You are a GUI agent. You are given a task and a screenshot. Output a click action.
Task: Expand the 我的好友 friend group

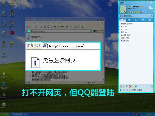click(x=126, y=24)
